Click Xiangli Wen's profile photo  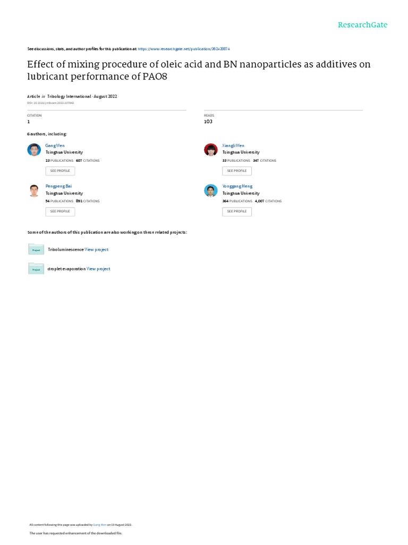(210, 150)
